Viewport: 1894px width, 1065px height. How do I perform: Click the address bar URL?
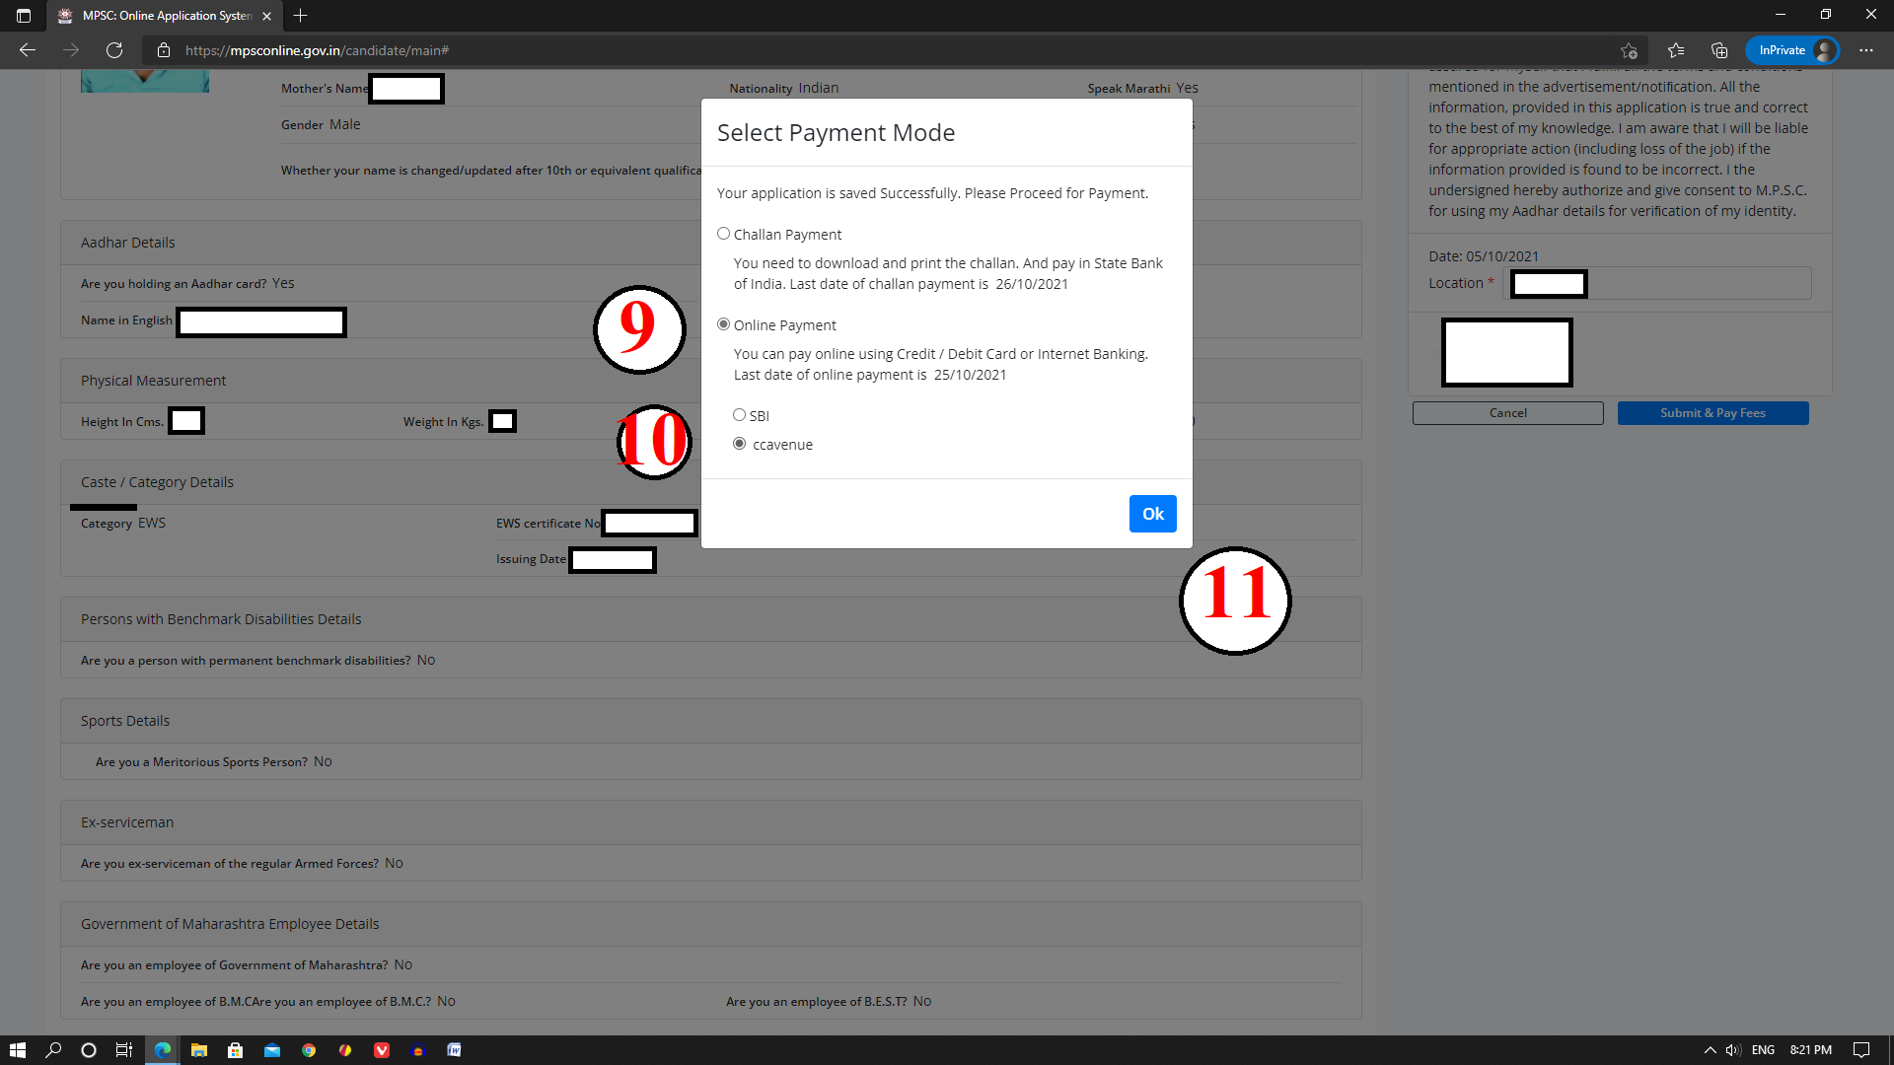click(316, 50)
